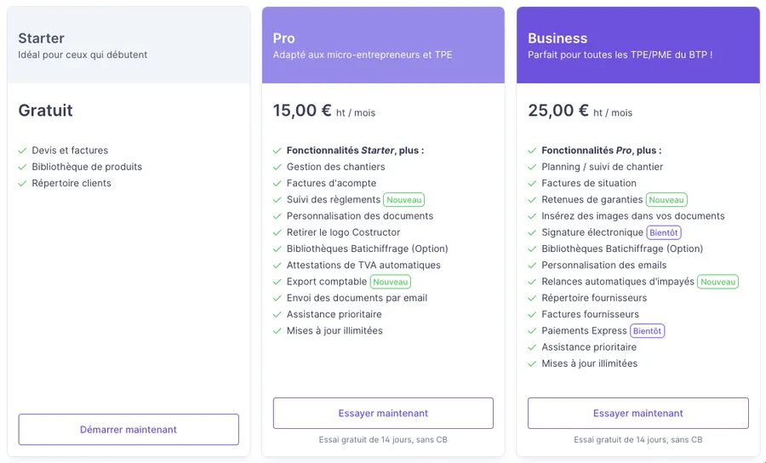Viewport: 766px width, 463px height.
Task: Click the checkmark next to Répertoire fournisseurs
Action: click(532, 299)
